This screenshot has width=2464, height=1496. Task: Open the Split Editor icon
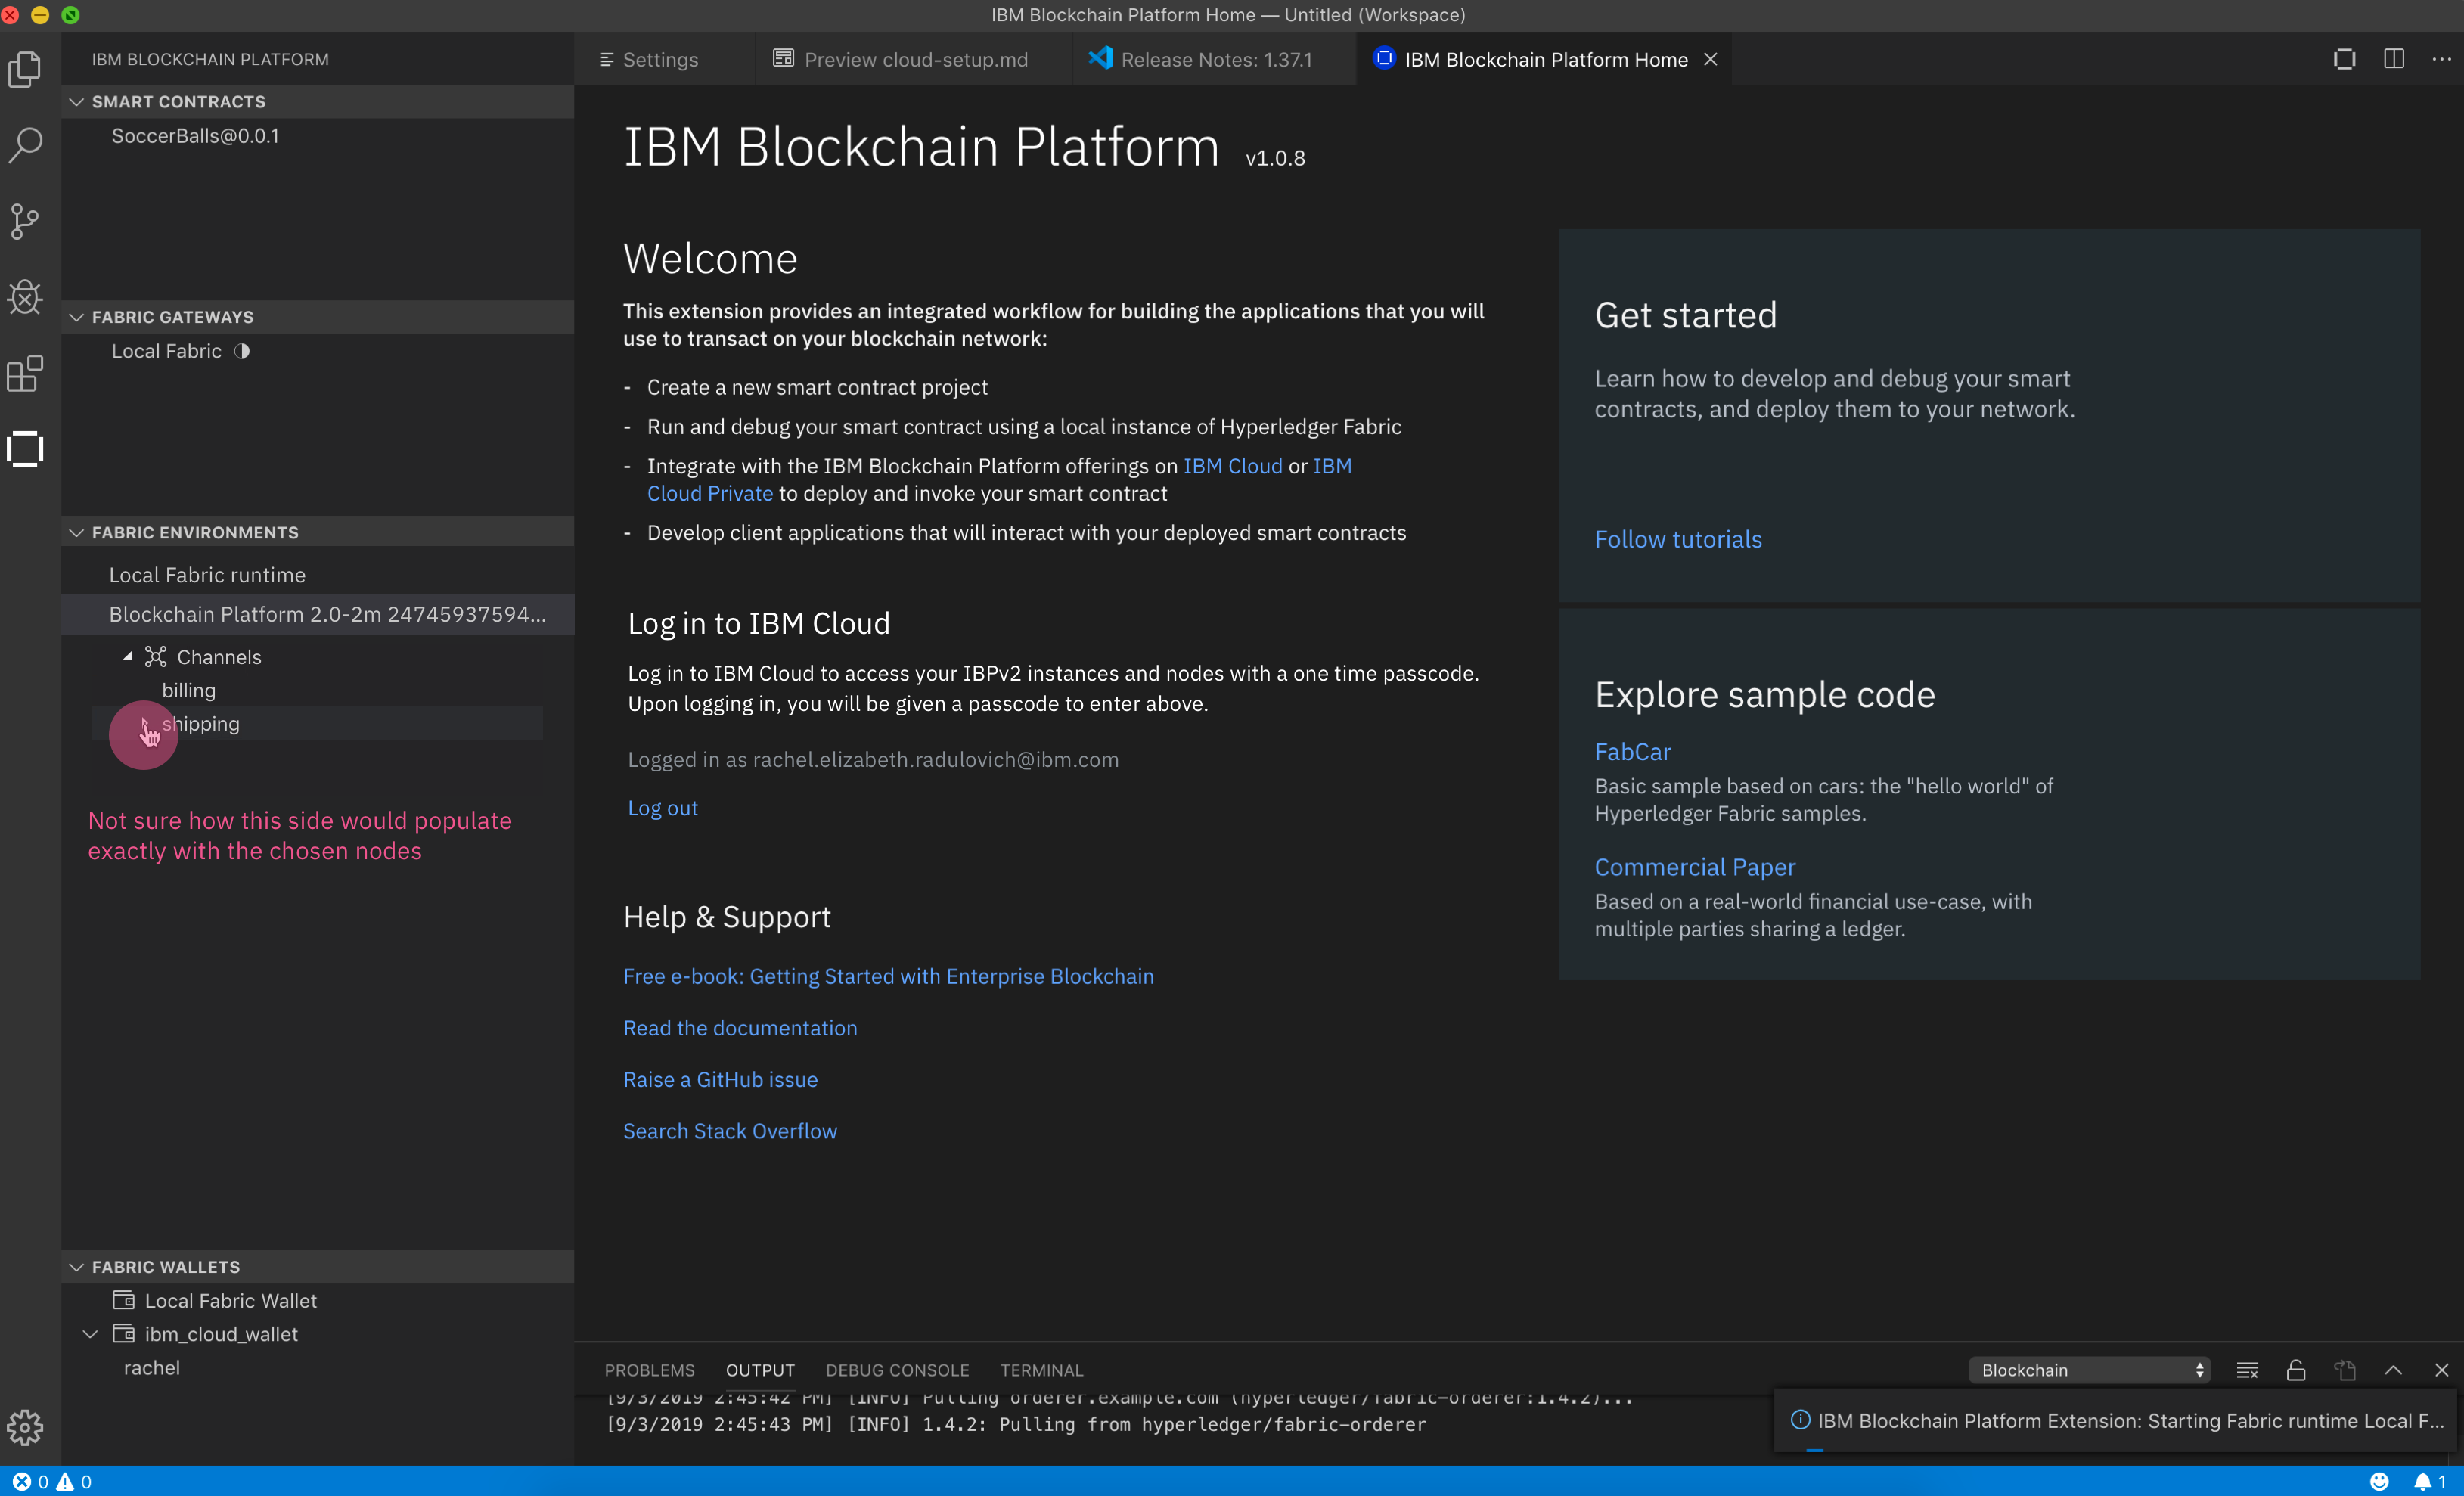[x=2394, y=59]
